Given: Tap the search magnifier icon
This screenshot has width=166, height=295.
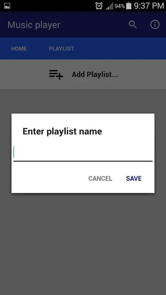Looking at the screenshot, I should [x=133, y=25].
